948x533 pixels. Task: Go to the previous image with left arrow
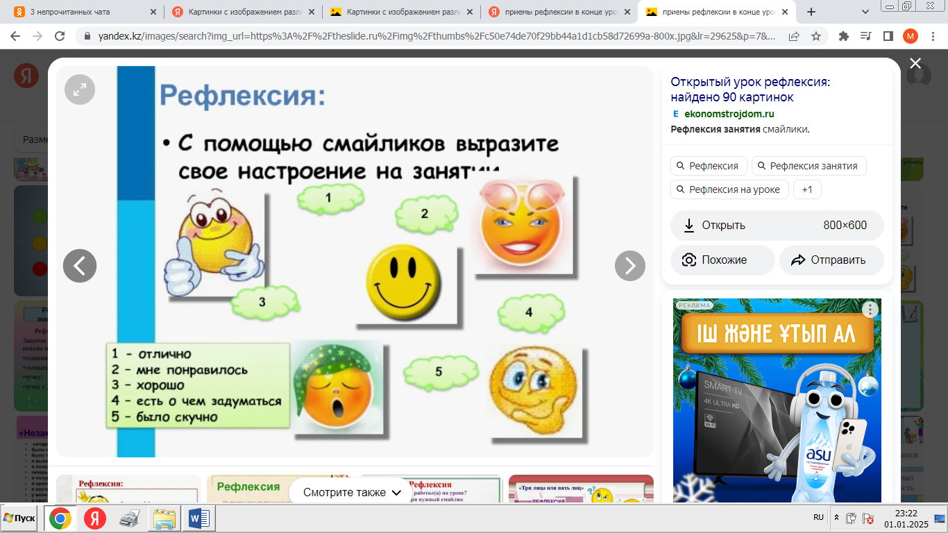80,265
